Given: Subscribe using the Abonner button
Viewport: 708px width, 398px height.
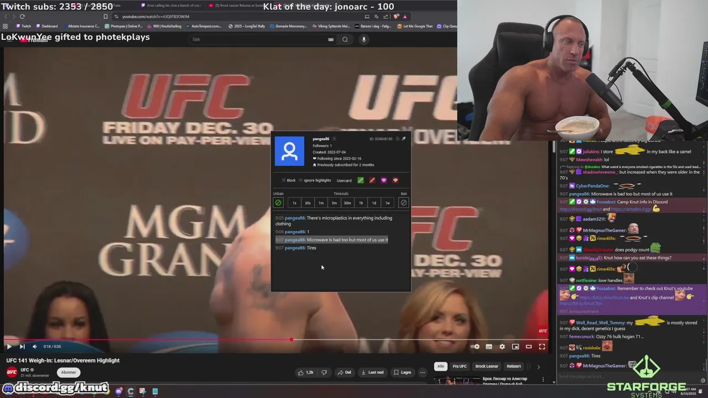Looking at the screenshot, I should (x=69, y=373).
